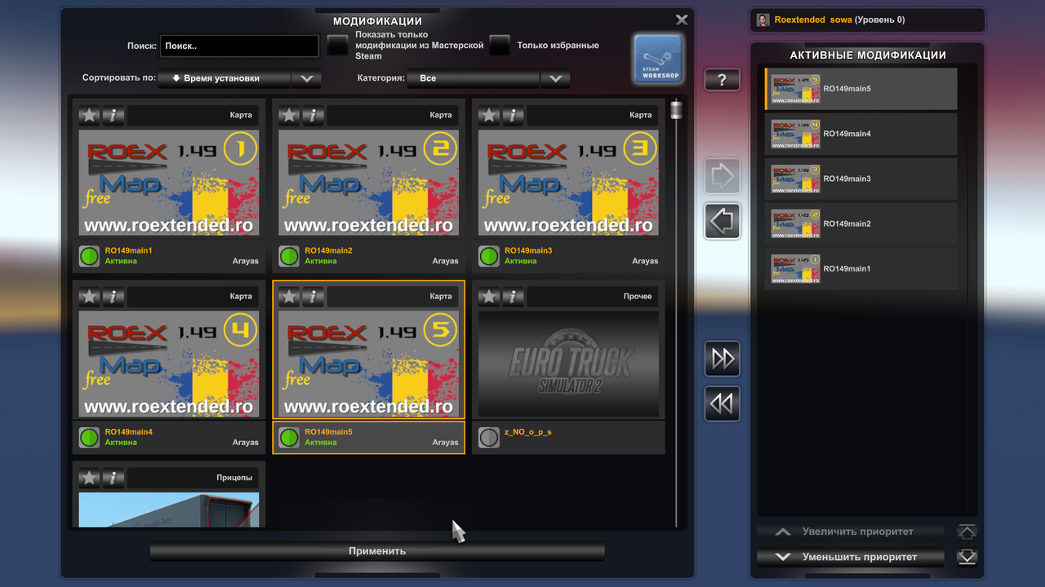
Task: Click Уменьшить приоритет button
Action: tap(851, 558)
